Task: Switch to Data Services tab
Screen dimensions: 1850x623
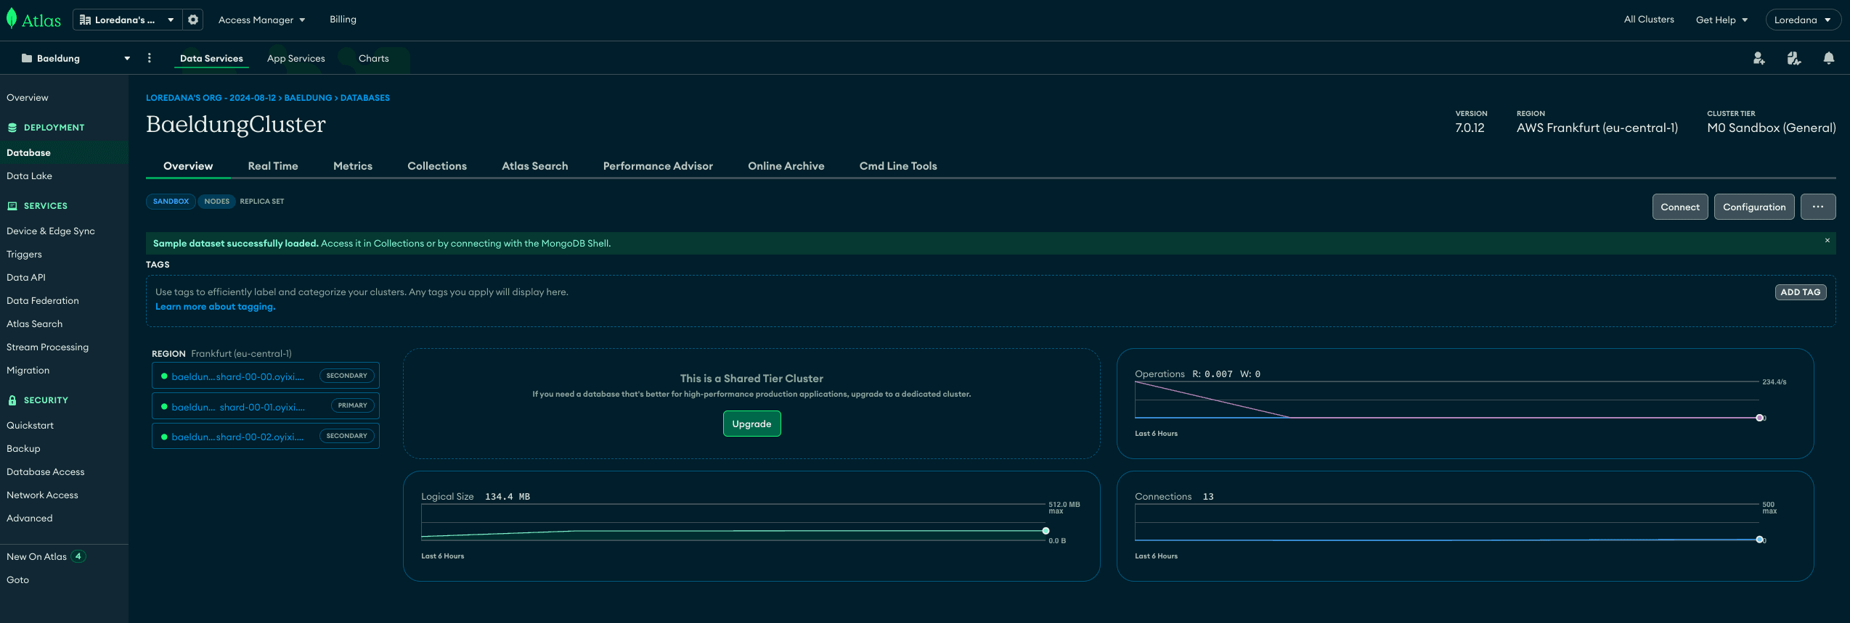Action: (x=211, y=58)
